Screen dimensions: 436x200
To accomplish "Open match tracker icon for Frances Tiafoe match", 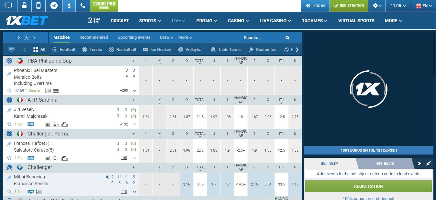I will [x=56, y=158].
